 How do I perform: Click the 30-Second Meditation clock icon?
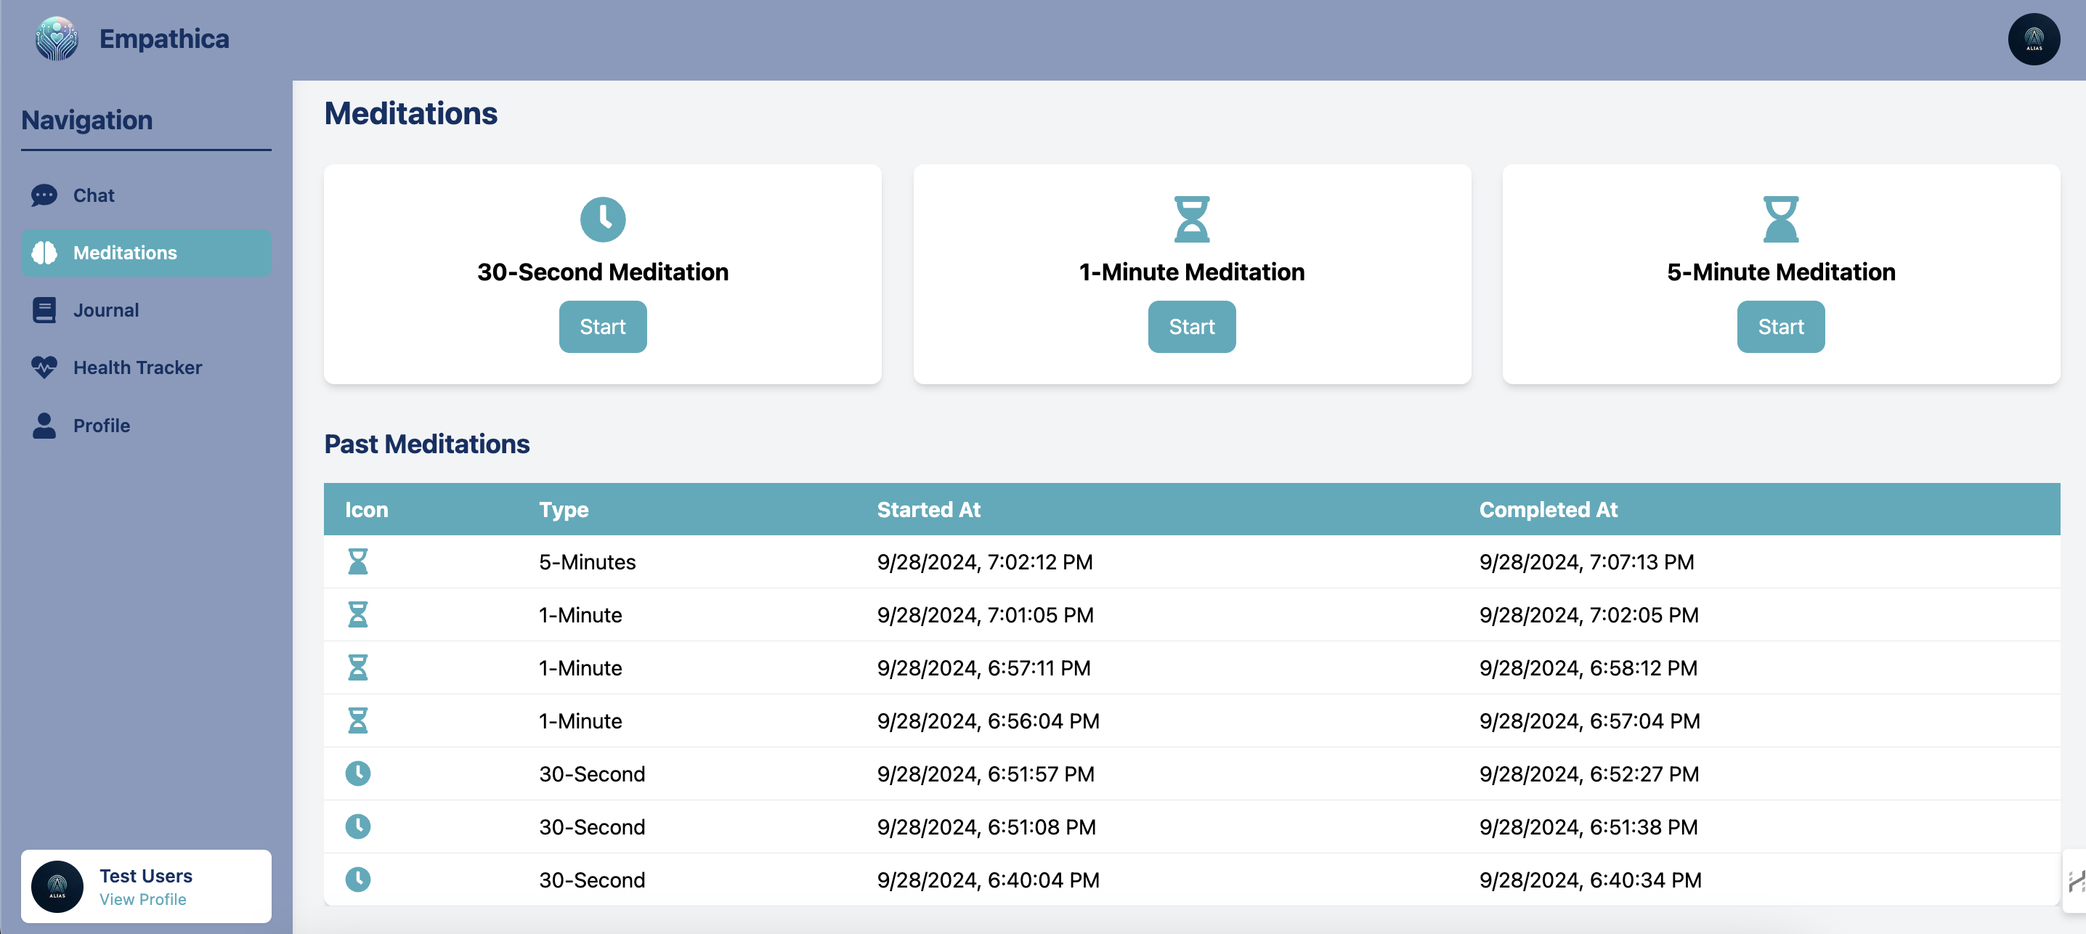coord(602,219)
